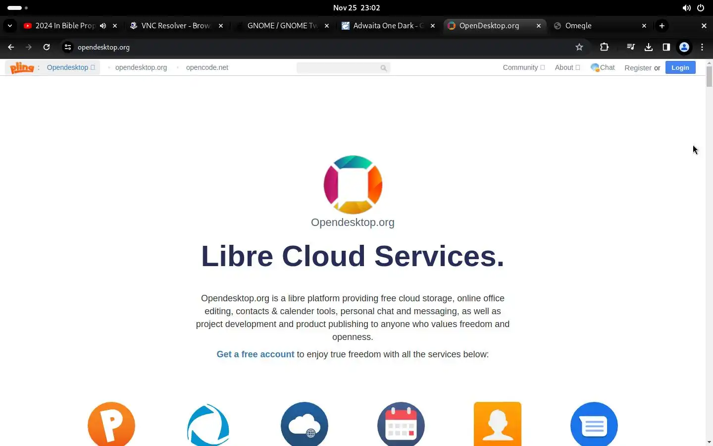Screen dimensions: 713x446
Task: Click the blue Login button
Action: coord(680,67)
